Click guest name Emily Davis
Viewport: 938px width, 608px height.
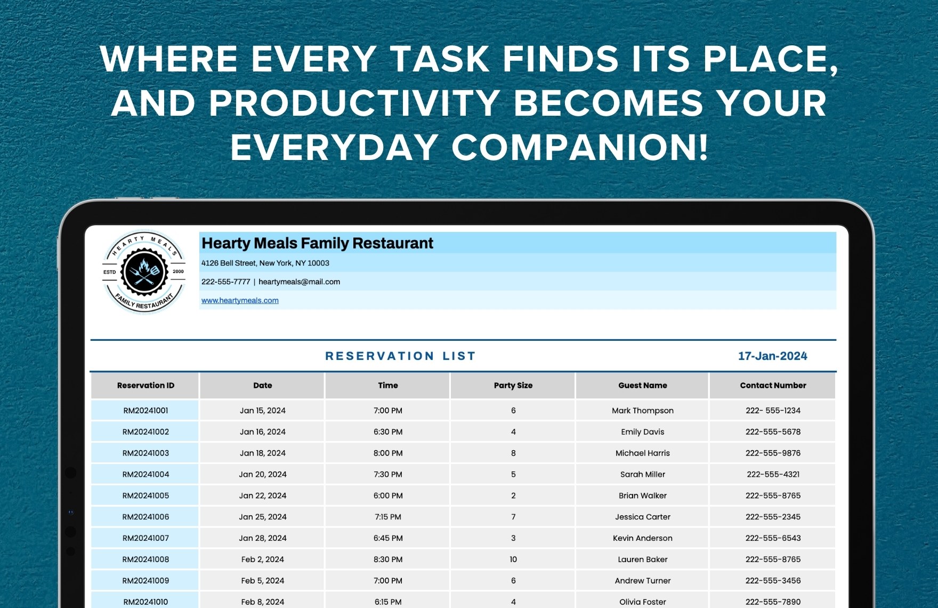642,431
